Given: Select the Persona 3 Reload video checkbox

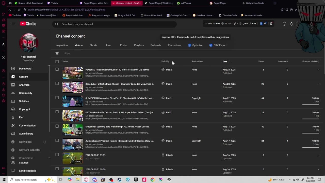Looking at the screenshot, I should click(57, 69).
